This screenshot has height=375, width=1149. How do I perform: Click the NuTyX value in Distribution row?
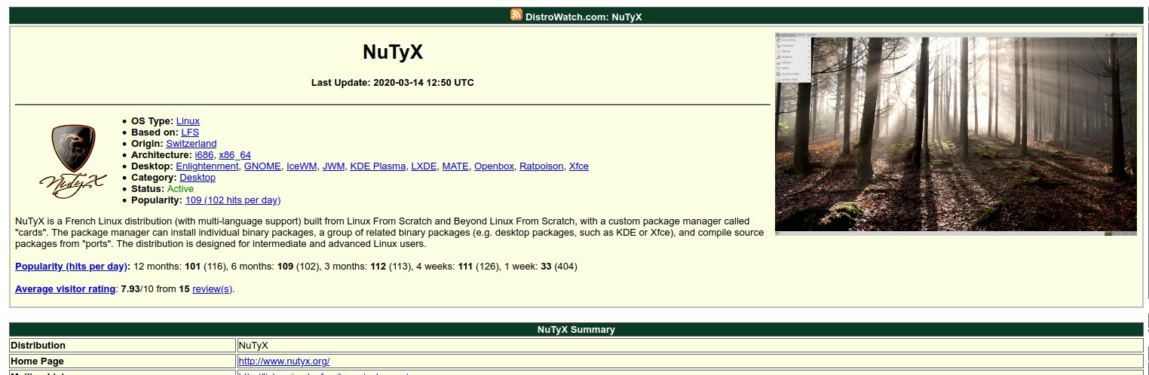pos(253,346)
